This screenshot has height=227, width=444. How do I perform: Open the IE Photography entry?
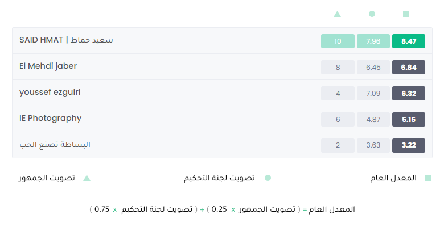pos(222,119)
